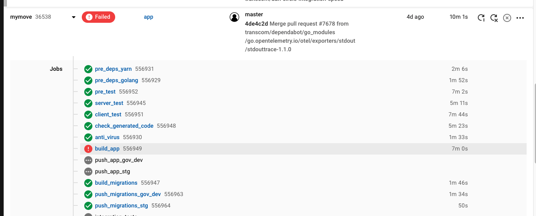Click the cancel workflow icon
Viewport: 536px width, 216px height.
[x=507, y=17]
